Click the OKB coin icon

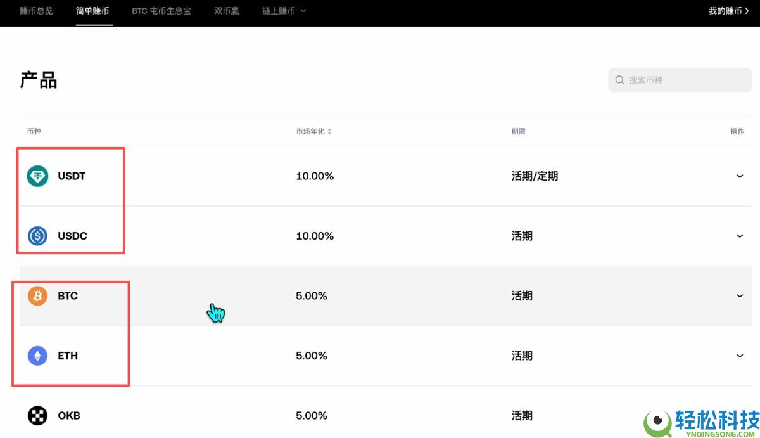[x=37, y=415]
